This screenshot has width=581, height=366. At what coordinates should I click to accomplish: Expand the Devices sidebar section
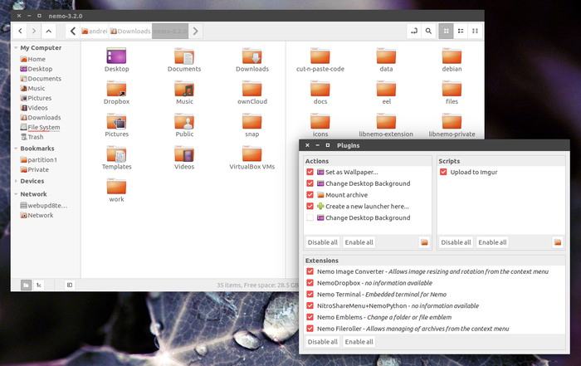tap(15, 181)
